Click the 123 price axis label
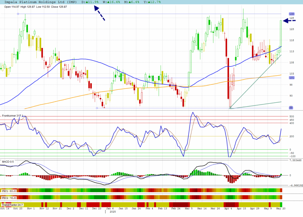The width and height of the screenshot is (303, 217). coord(291,29)
